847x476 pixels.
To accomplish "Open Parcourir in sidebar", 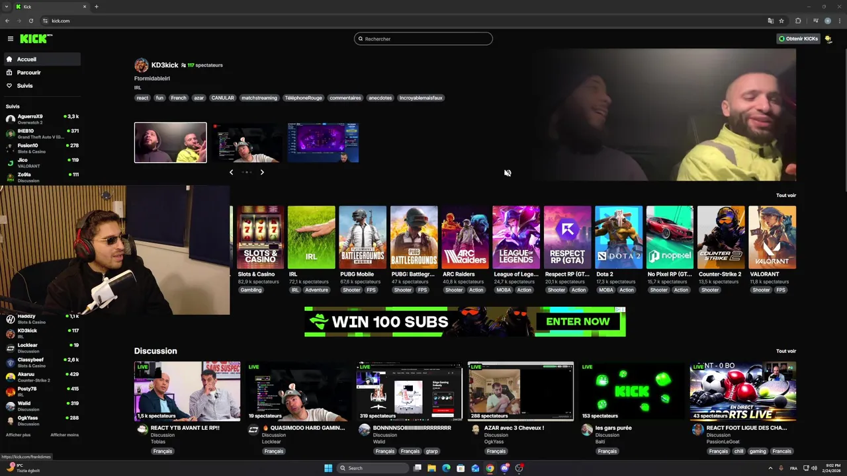I will 41,73.
